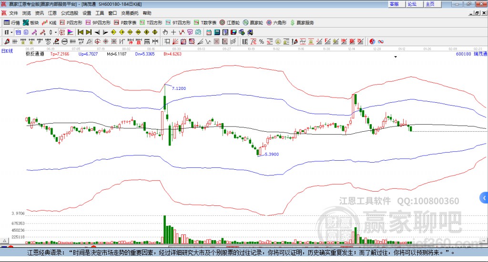
Task: Click the first yellow diamond left-arrow icon
Action: [113, 32]
